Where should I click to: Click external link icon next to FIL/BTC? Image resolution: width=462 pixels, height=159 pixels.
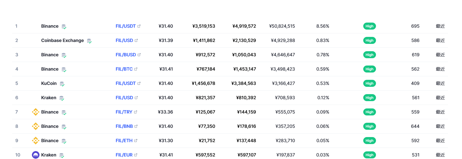136,69
